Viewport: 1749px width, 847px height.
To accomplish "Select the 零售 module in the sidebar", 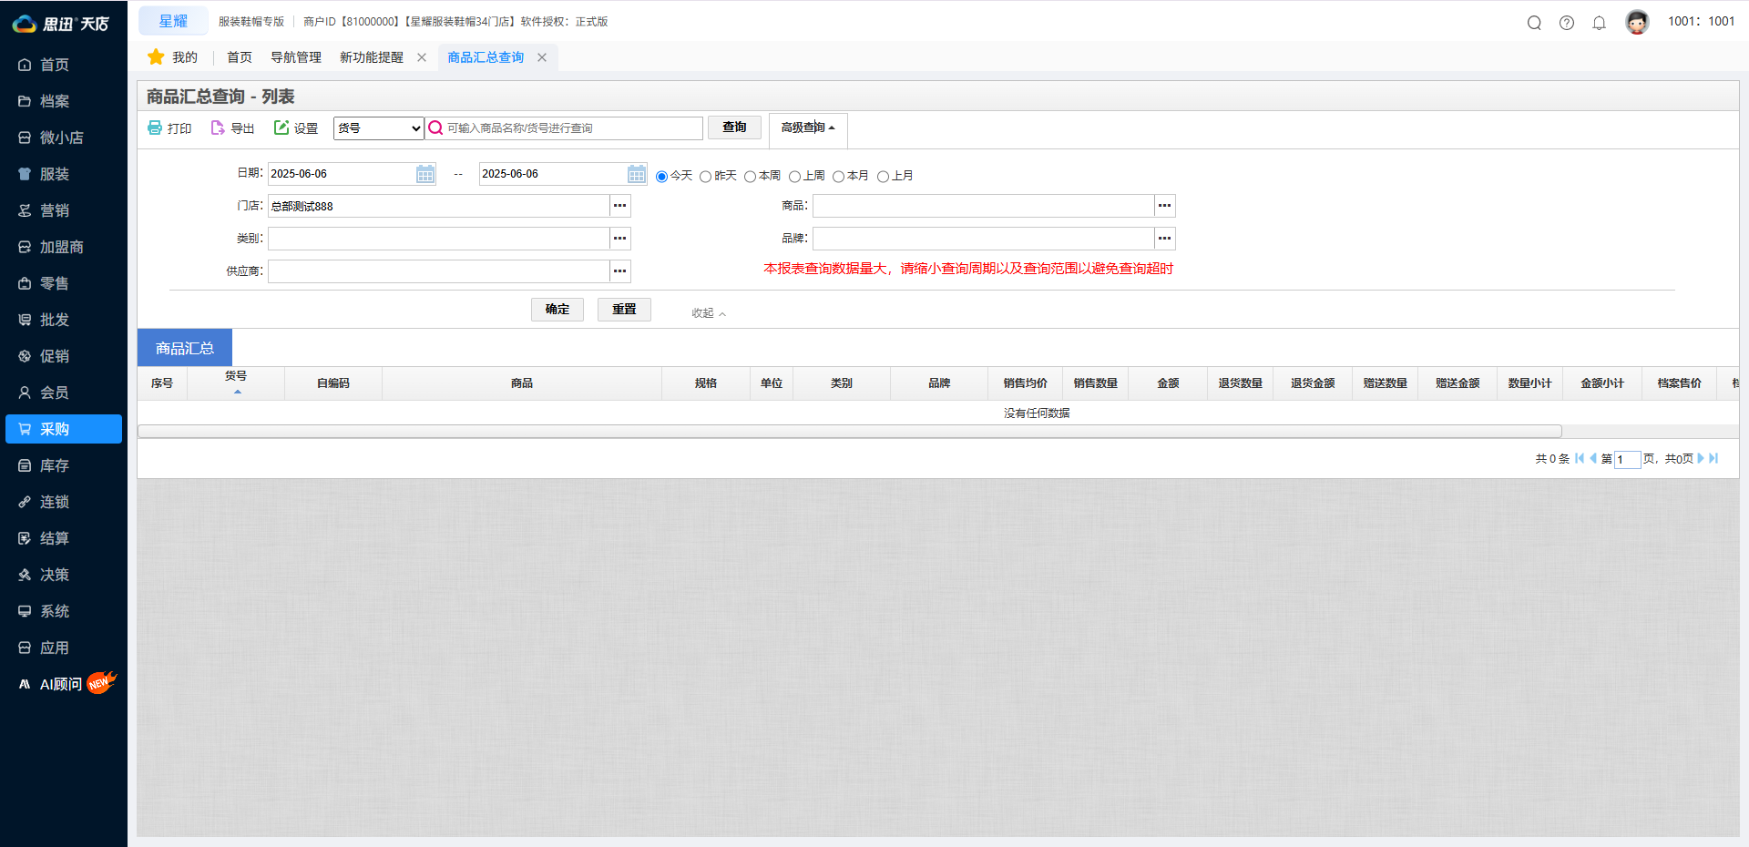I will pyautogui.click(x=53, y=283).
